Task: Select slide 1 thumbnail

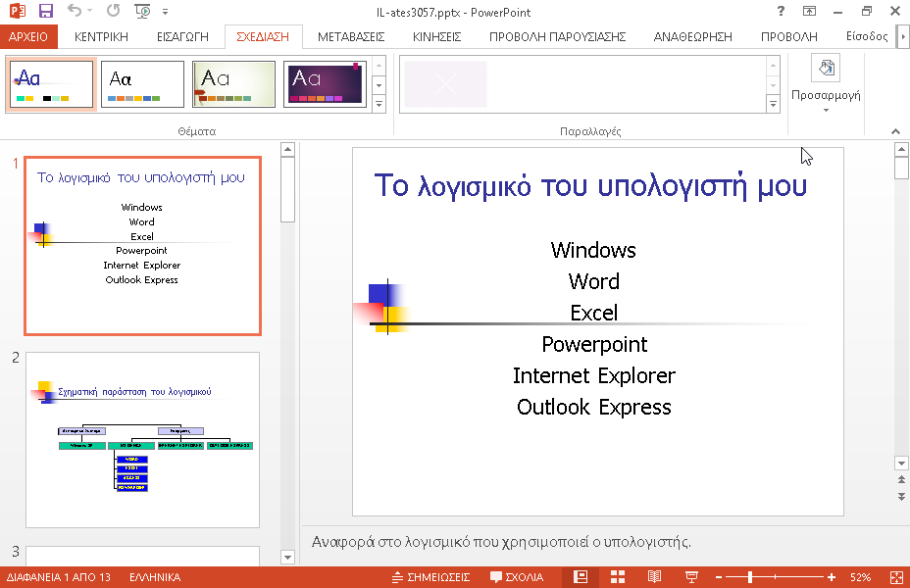Action: point(143,246)
